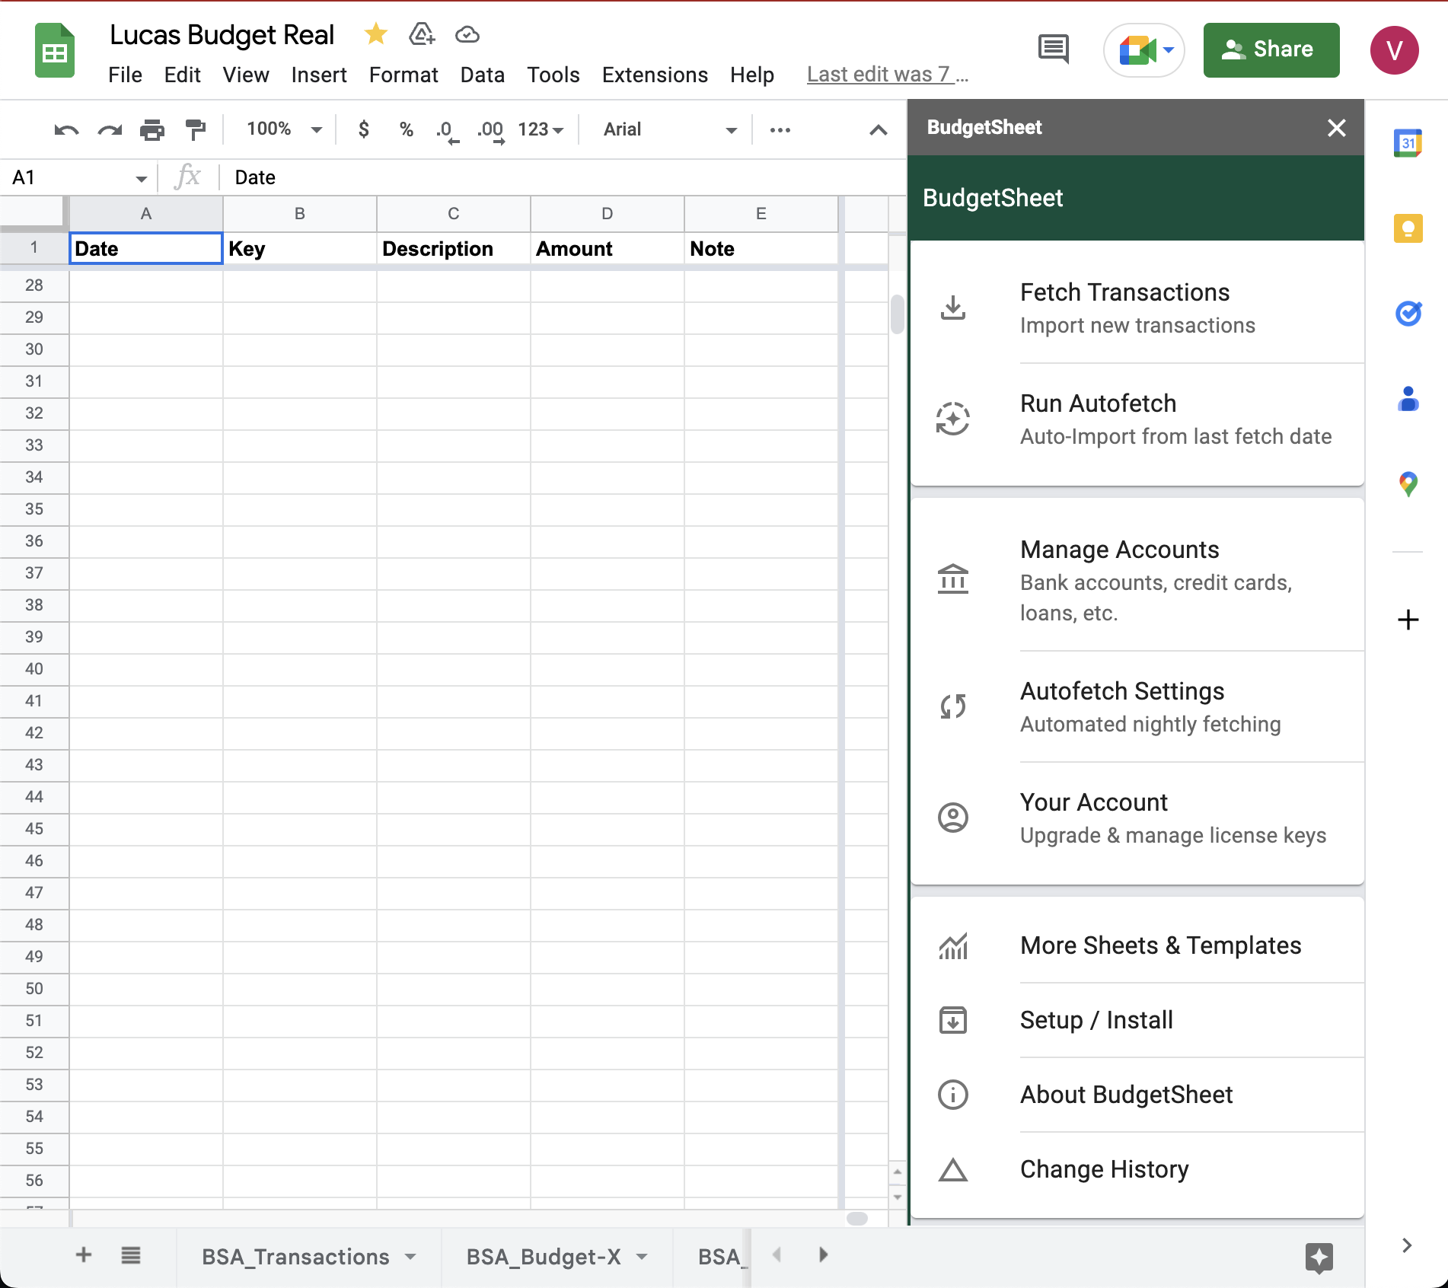Open BSA_Budget-X tab dropdown arrow
This screenshot has width=1448, height=1288.
[x=642, y=1257]
